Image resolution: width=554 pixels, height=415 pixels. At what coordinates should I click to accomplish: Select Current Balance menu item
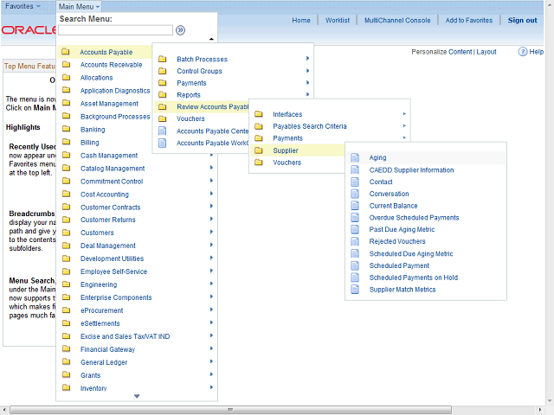point(393,206)
